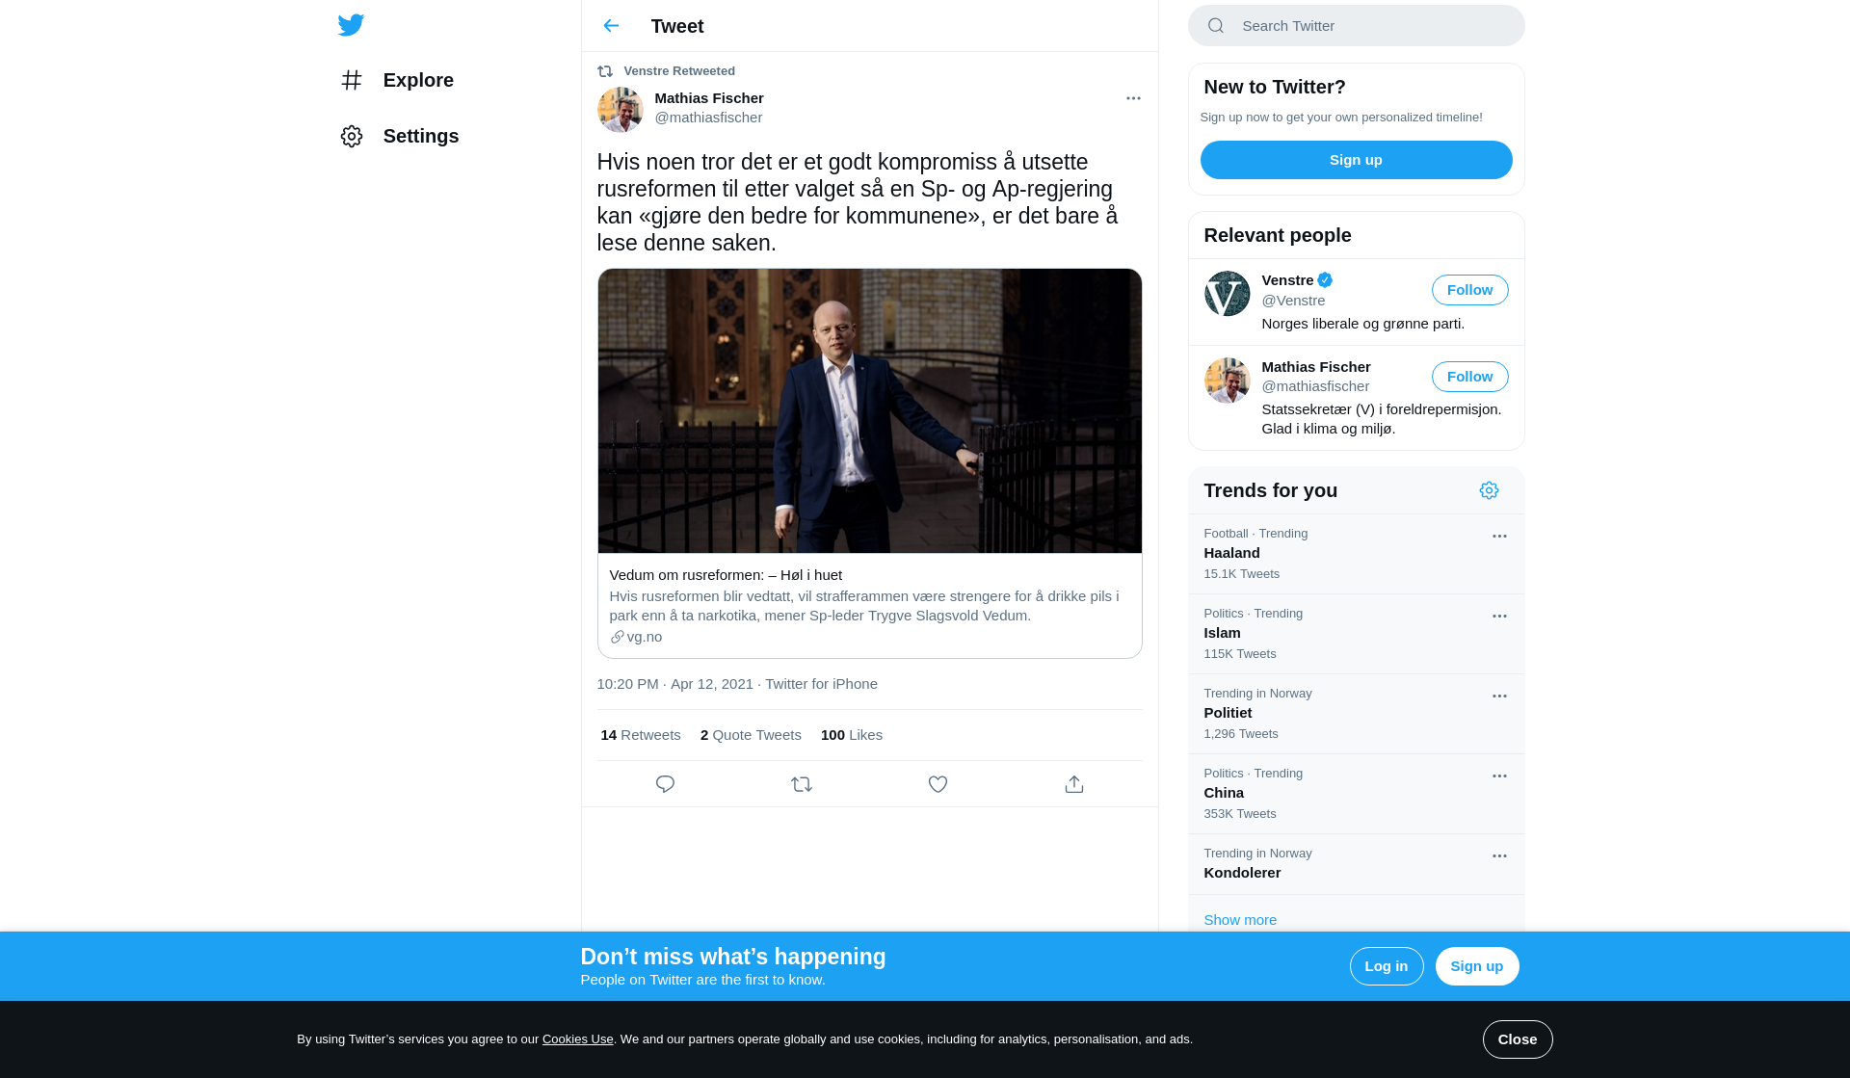This screenshot has height=1078, width=1850.
Task: Like the tweet with the heart icon
Action: coord(938,784)
